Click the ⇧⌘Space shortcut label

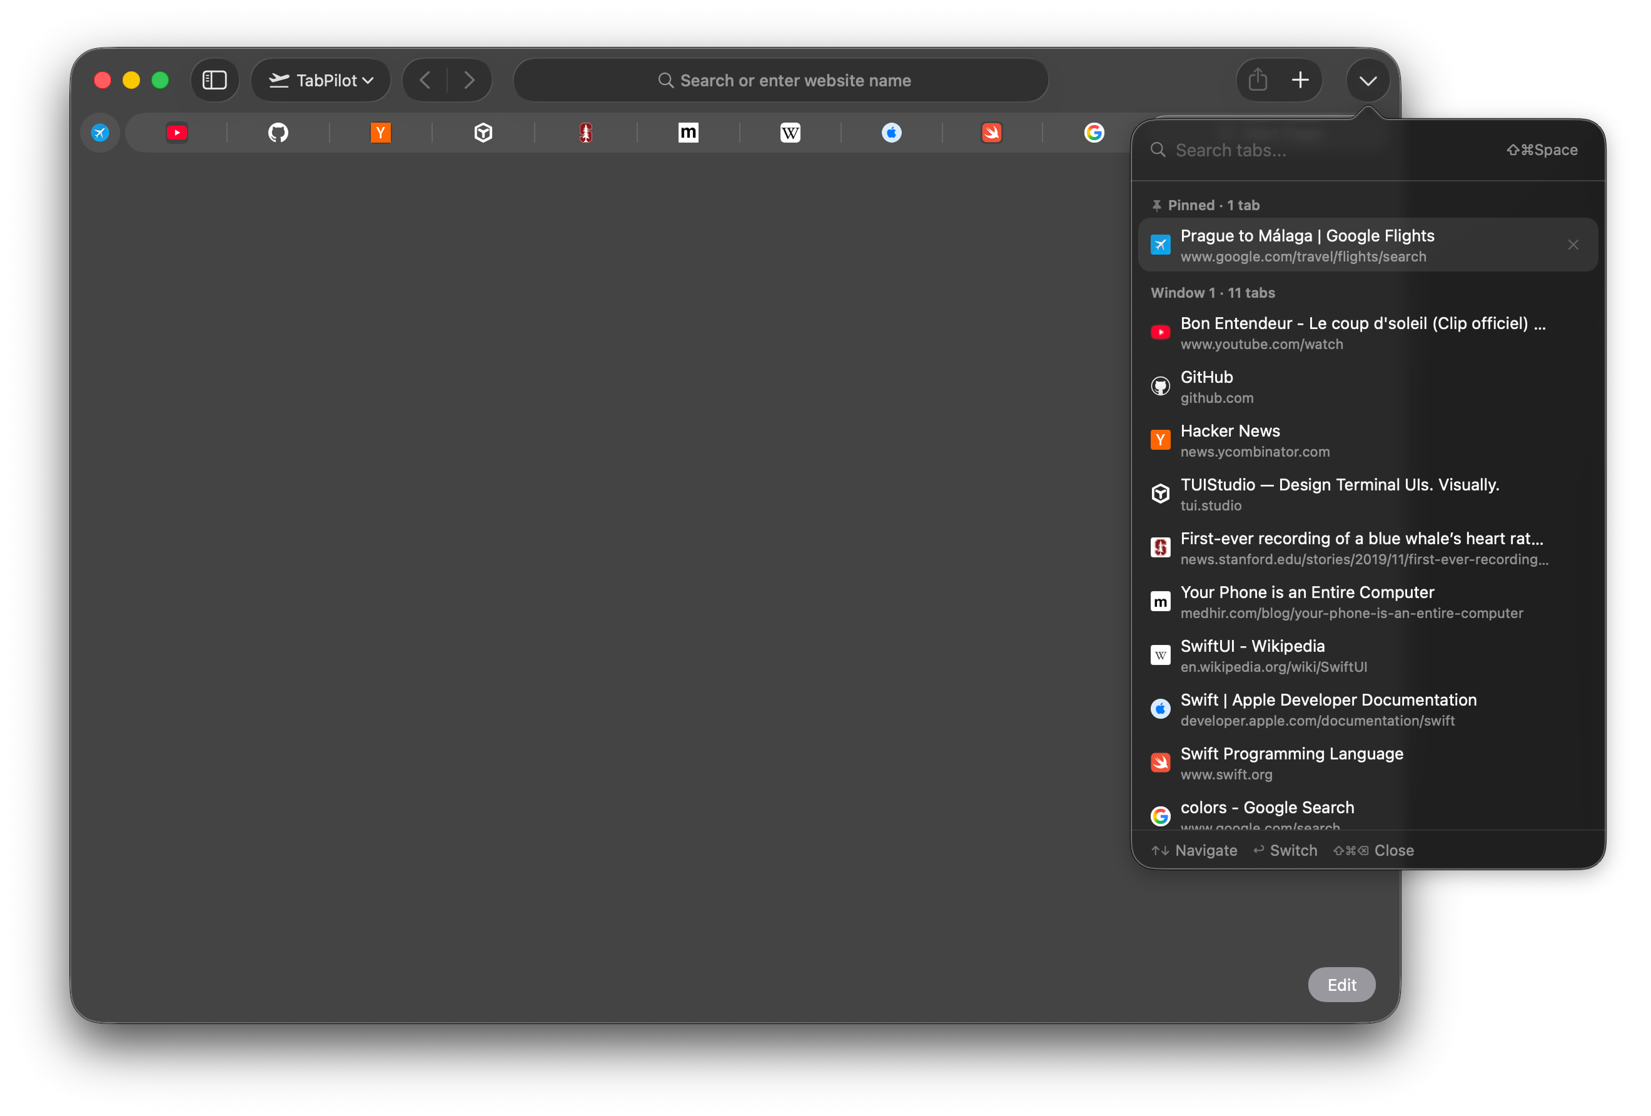tap(1542, 150)
